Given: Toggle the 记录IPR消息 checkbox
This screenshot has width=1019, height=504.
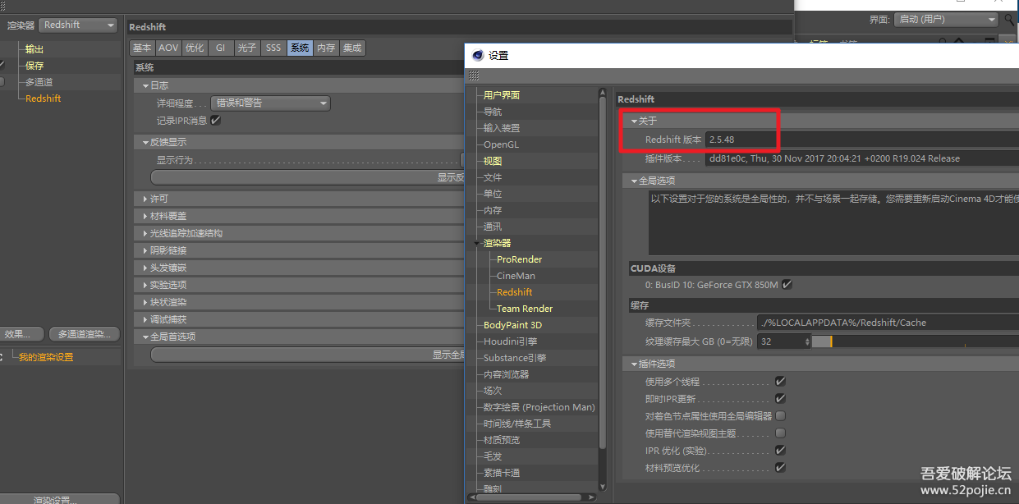Looking at the screenshot, I should tap(216, 121).
